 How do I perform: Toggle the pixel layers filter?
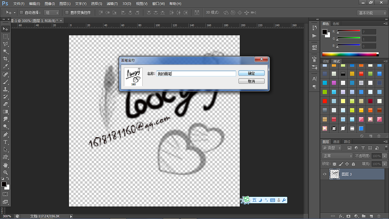click(349, 148)
